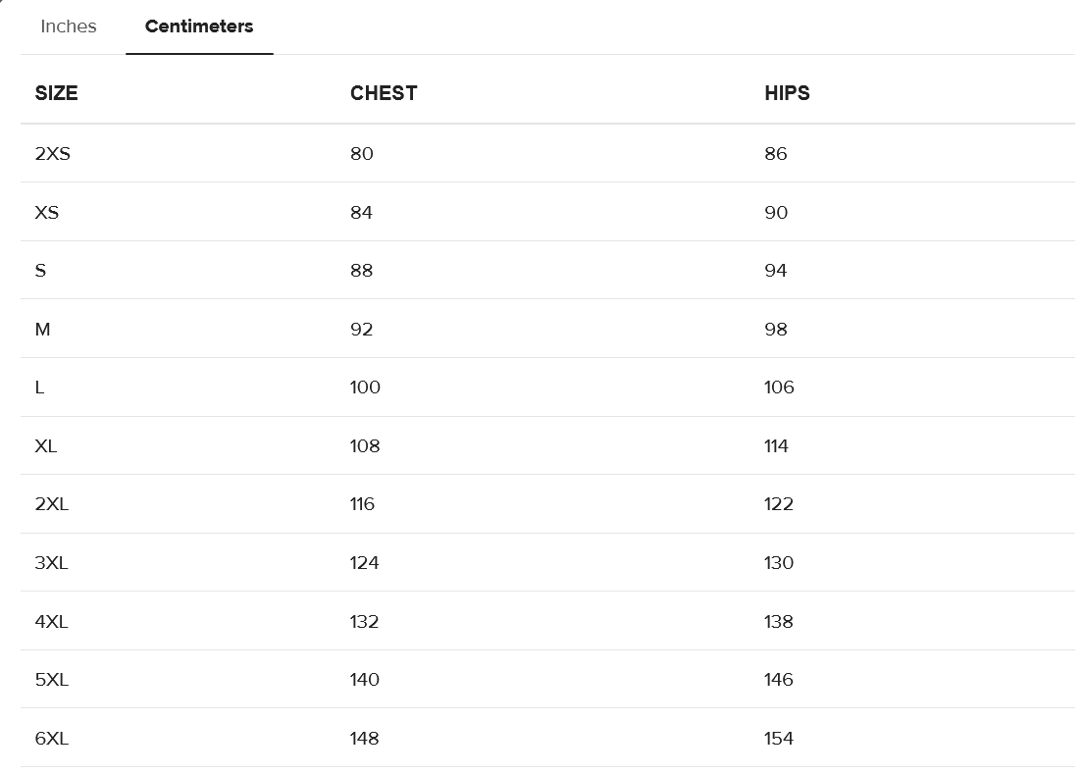Switch to the Inches tab

tap(69, 26)
